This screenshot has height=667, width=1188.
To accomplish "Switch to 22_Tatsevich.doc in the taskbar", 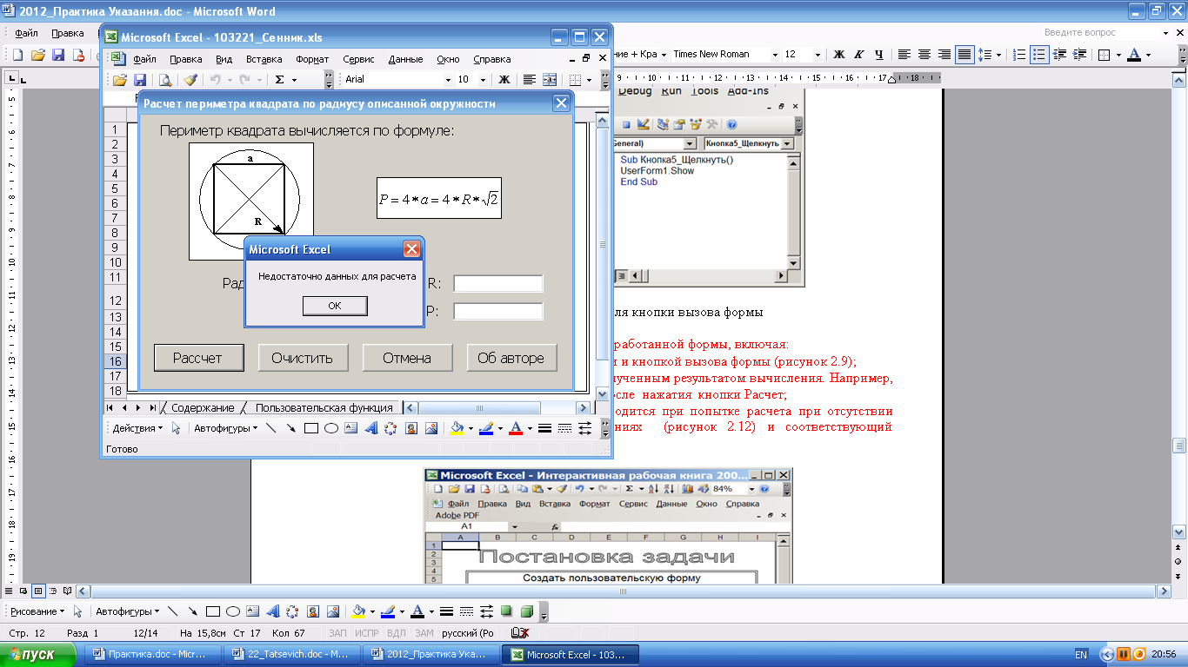I will pyautogui.click(x=290, y=655).
